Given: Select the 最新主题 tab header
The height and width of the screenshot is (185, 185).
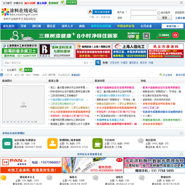Looking at the screenshot, I should pyautogui.click(x=53, y=81).
